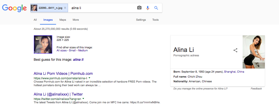Open the More search options menu
The image size is (279, 111).
tap(76, 20)
